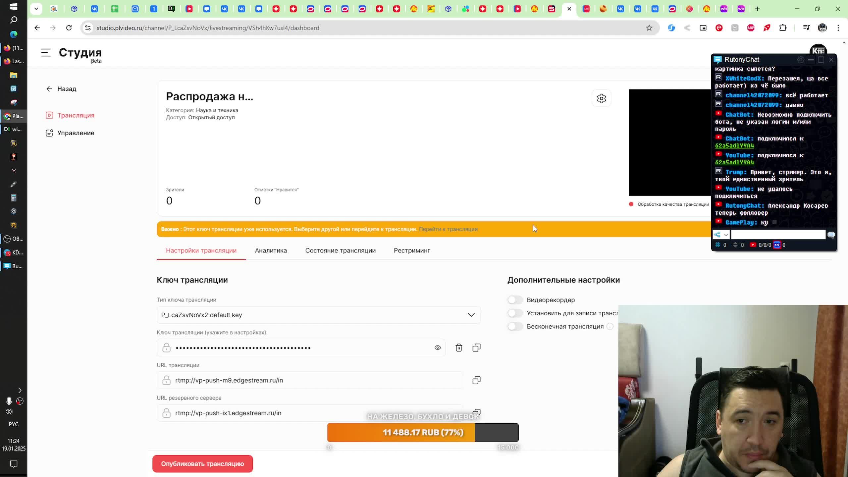The height and width of the screenshot is (477, 848).
Task: Switch to the Аналитика tab
Action: (x=271, y=250)
